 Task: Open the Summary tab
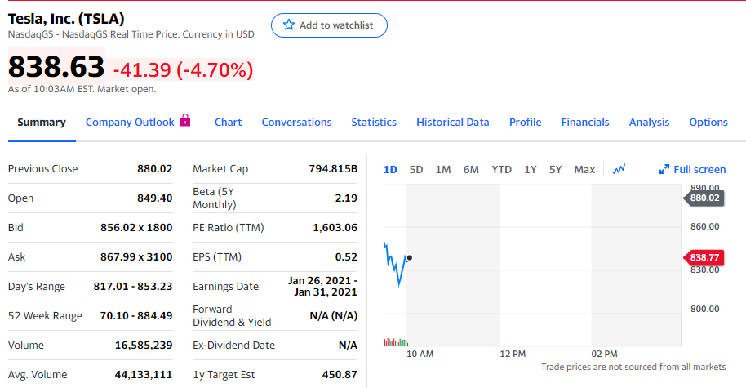click(42, 123)
